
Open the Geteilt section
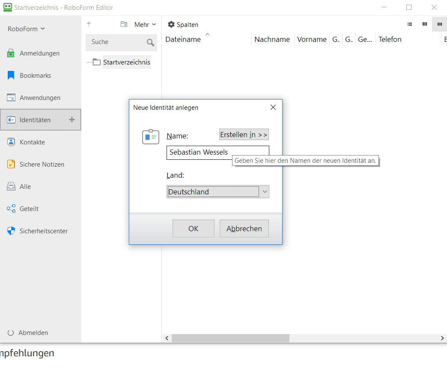41,208
